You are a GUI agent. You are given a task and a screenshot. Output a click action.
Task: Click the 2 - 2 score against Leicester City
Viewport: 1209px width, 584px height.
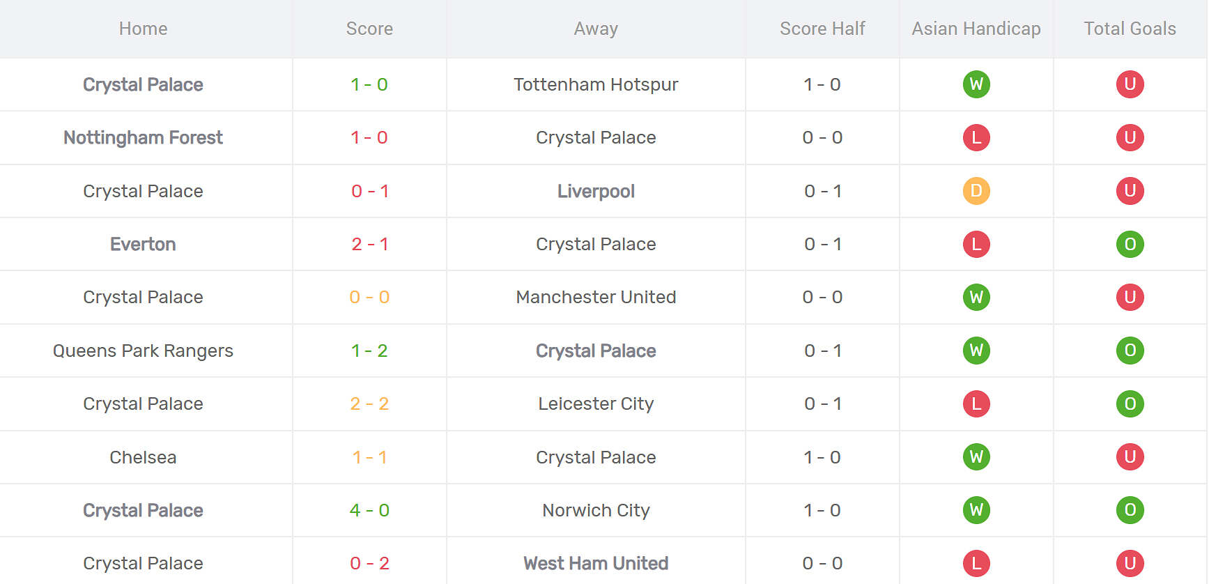(x=369, y=404)
